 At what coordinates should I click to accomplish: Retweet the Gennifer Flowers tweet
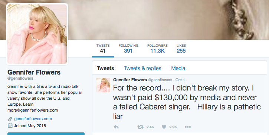(x=140, y=127)
